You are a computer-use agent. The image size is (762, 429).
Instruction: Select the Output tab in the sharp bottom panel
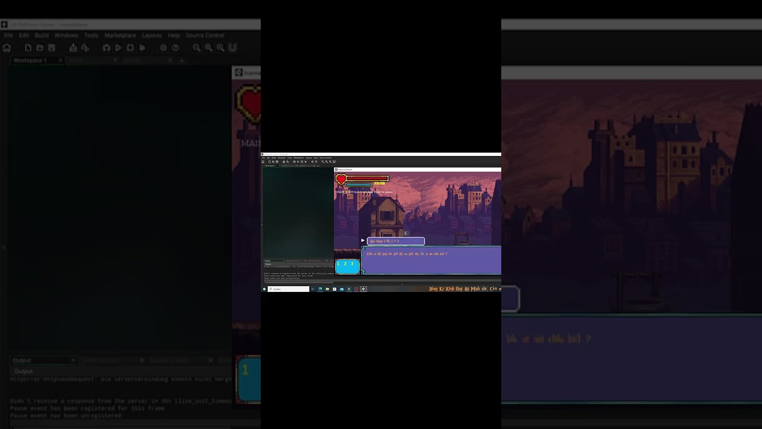pos(273,260)
